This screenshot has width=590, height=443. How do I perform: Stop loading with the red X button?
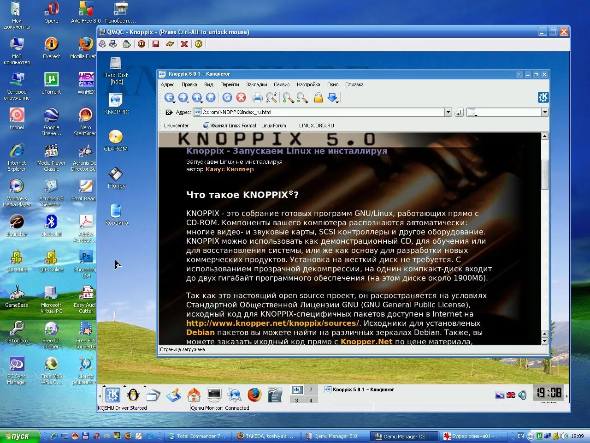(x=241, y=97)
